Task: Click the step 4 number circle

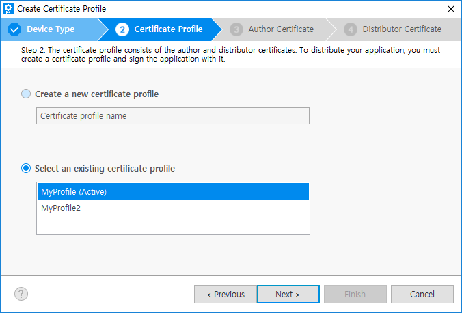Action: coord(351,29)
